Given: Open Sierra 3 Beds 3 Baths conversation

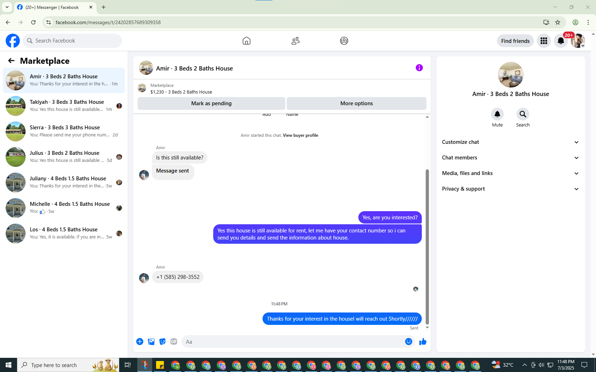Looking at the screenshot, I should tap(64, 131).
